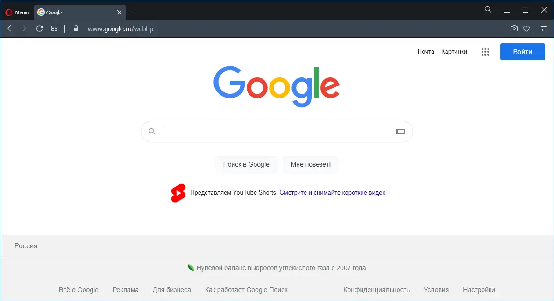Go back with the back arrow

click(x=9, y=28)
